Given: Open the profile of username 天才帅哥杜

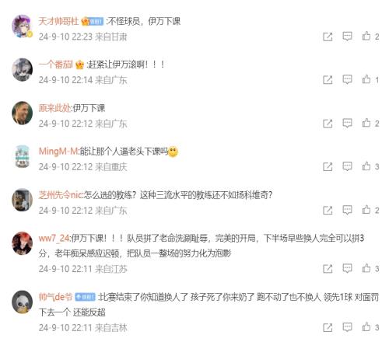Looking at the screenshot, I should pyautogui.click(x=58, y=21).
